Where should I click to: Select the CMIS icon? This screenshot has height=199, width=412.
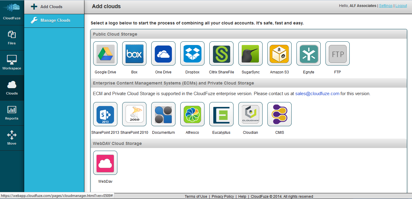[280, 114]
